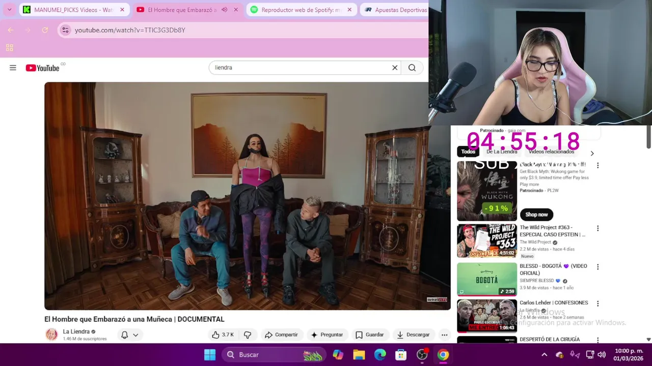Open 'Carlos Lehder | CONFESIONES' title
The image size is (652, 366).
[554, 303]
